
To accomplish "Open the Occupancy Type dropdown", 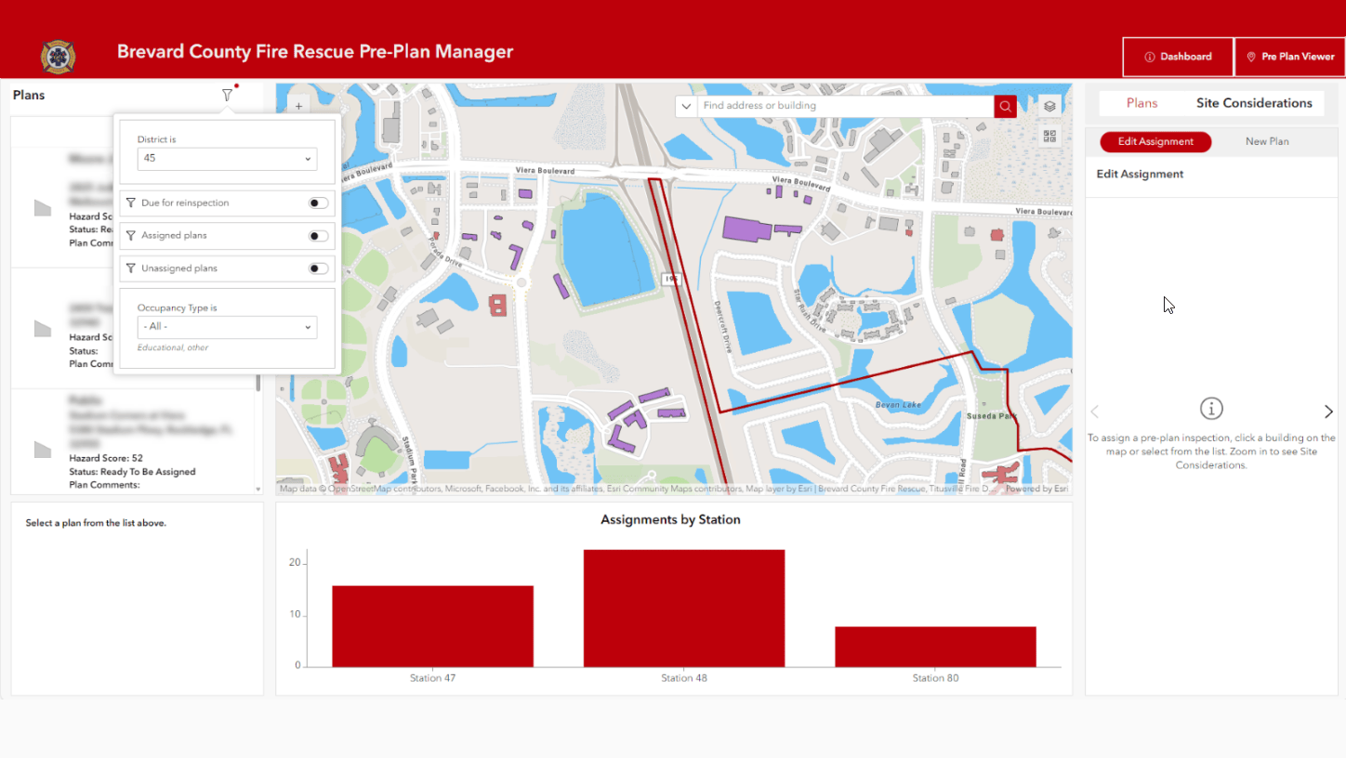I will click(226, 326).
